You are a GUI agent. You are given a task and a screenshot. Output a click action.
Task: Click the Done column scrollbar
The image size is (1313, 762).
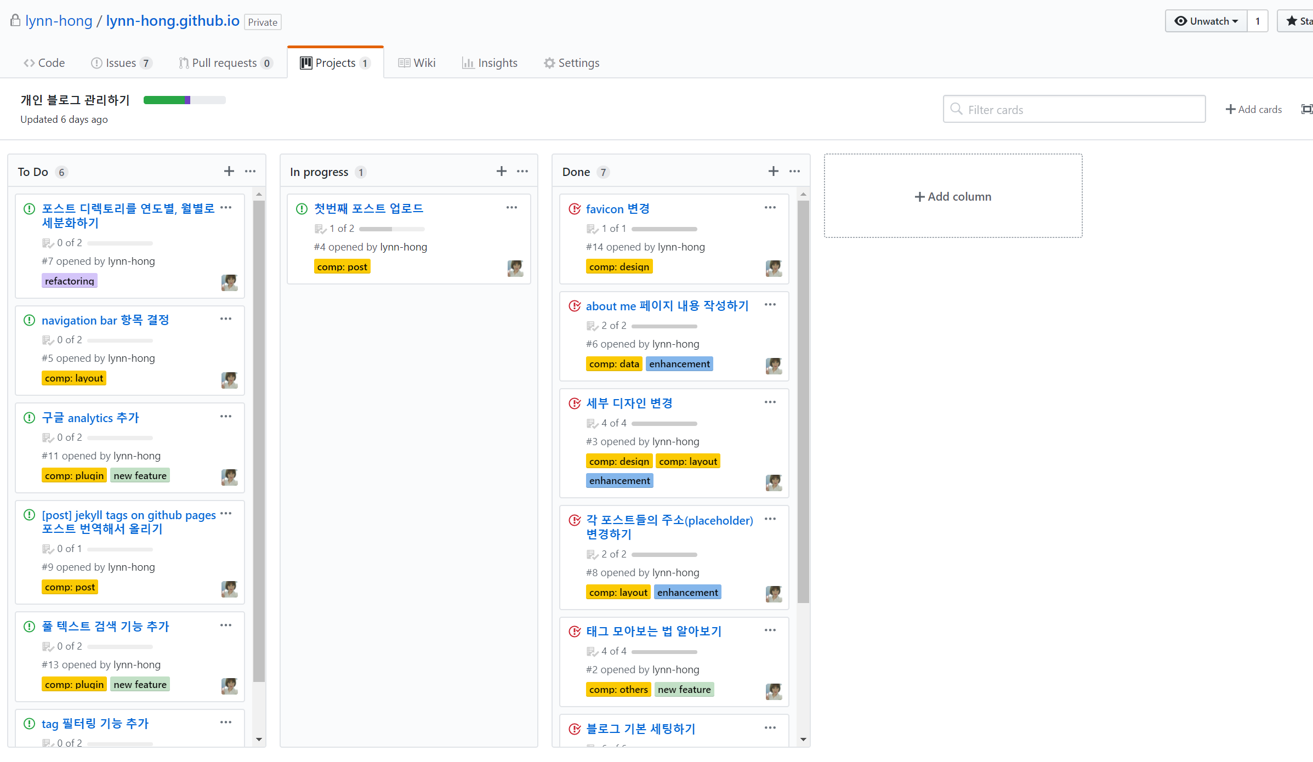click(x=803, y=402)
